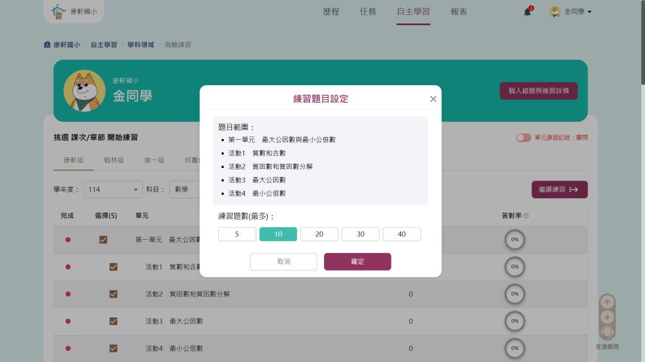
Task: Open 個人錯題與複習詳情
Action: (538, 91)
